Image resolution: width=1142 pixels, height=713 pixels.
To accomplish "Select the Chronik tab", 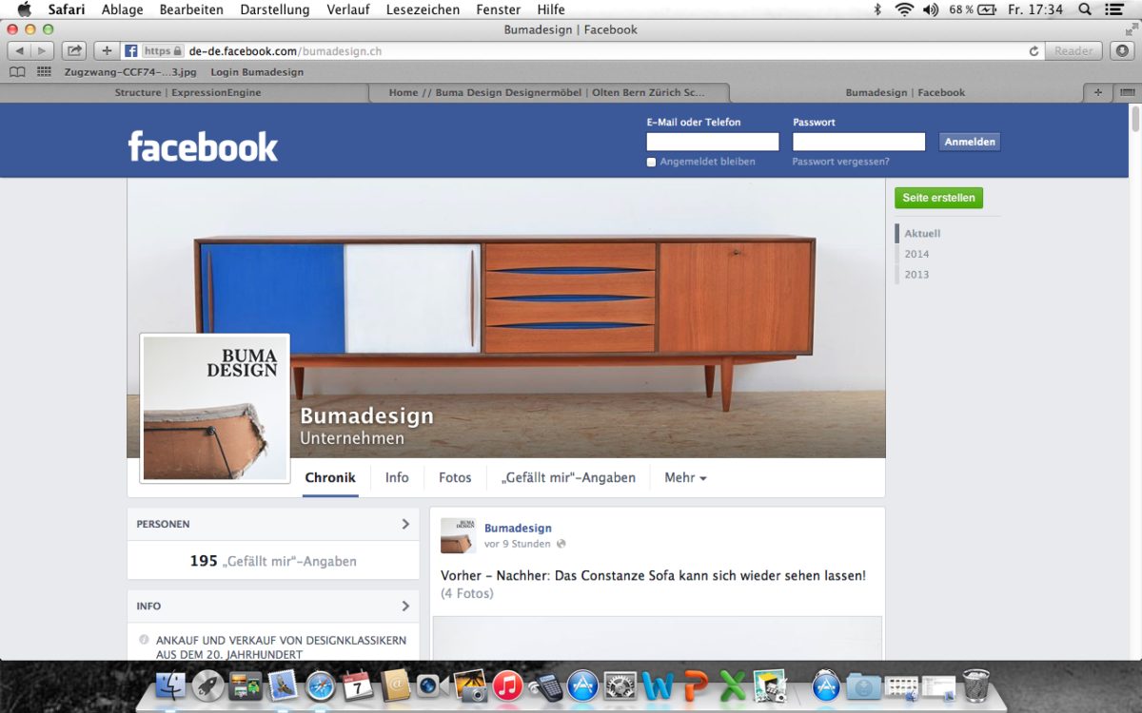I will (x=330, y=478).
